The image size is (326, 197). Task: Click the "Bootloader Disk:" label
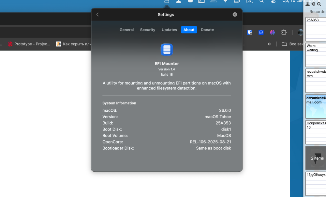click(118, 148)
